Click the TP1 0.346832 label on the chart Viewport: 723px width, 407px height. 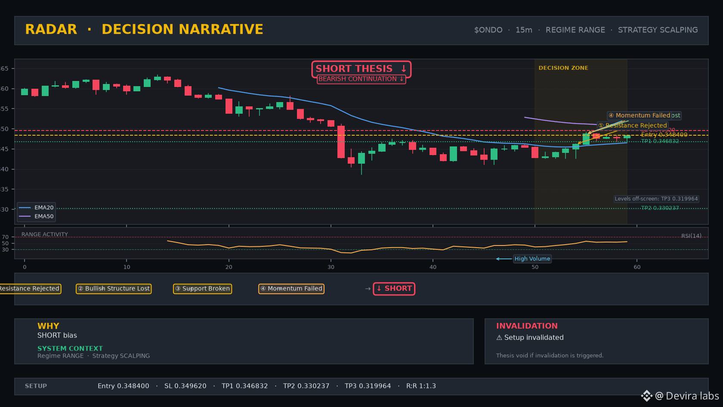[660, 141]
